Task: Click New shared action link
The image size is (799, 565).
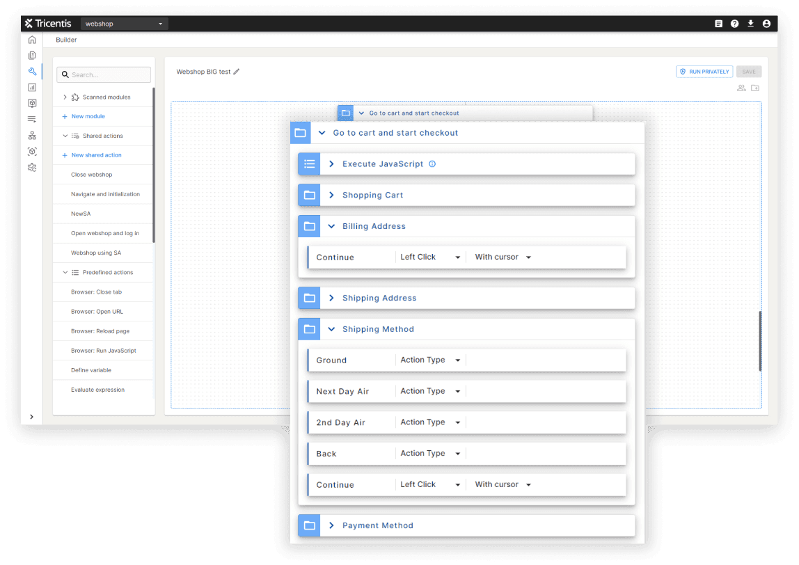Action: tap(92, 155)
